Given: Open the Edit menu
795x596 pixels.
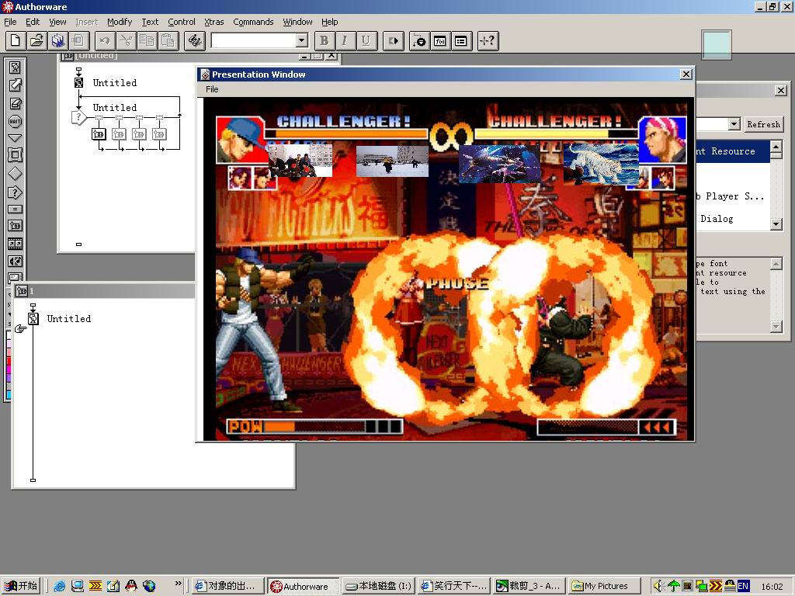Looking at the screenshot, I should point(33,22).
